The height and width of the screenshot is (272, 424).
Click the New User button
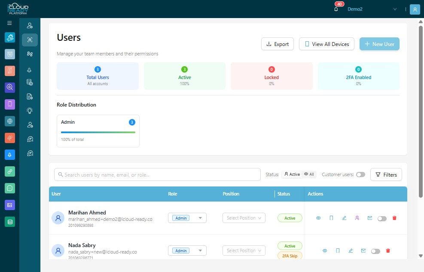[379, 44]
